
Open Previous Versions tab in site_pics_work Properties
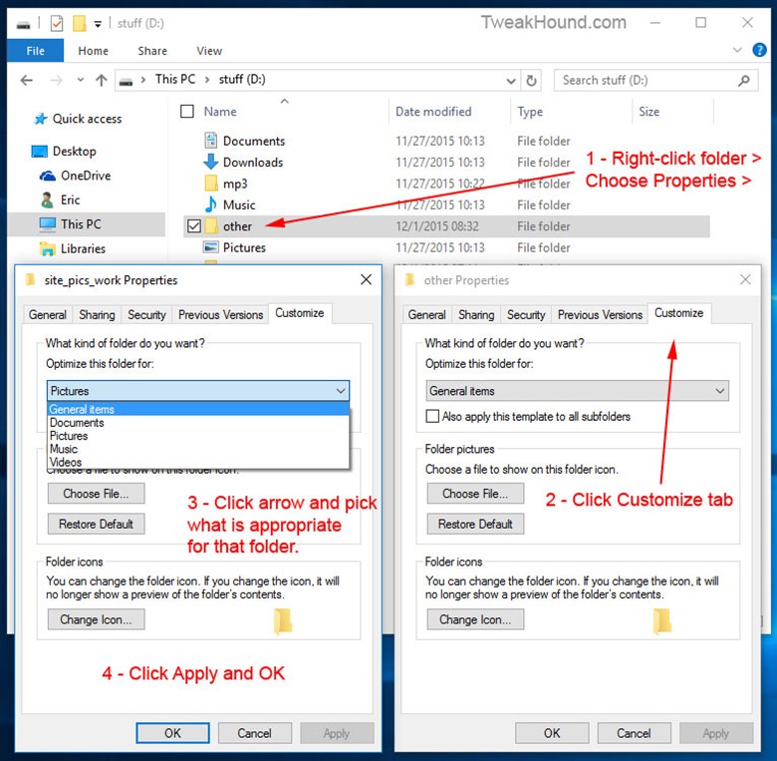pos(220,314)
